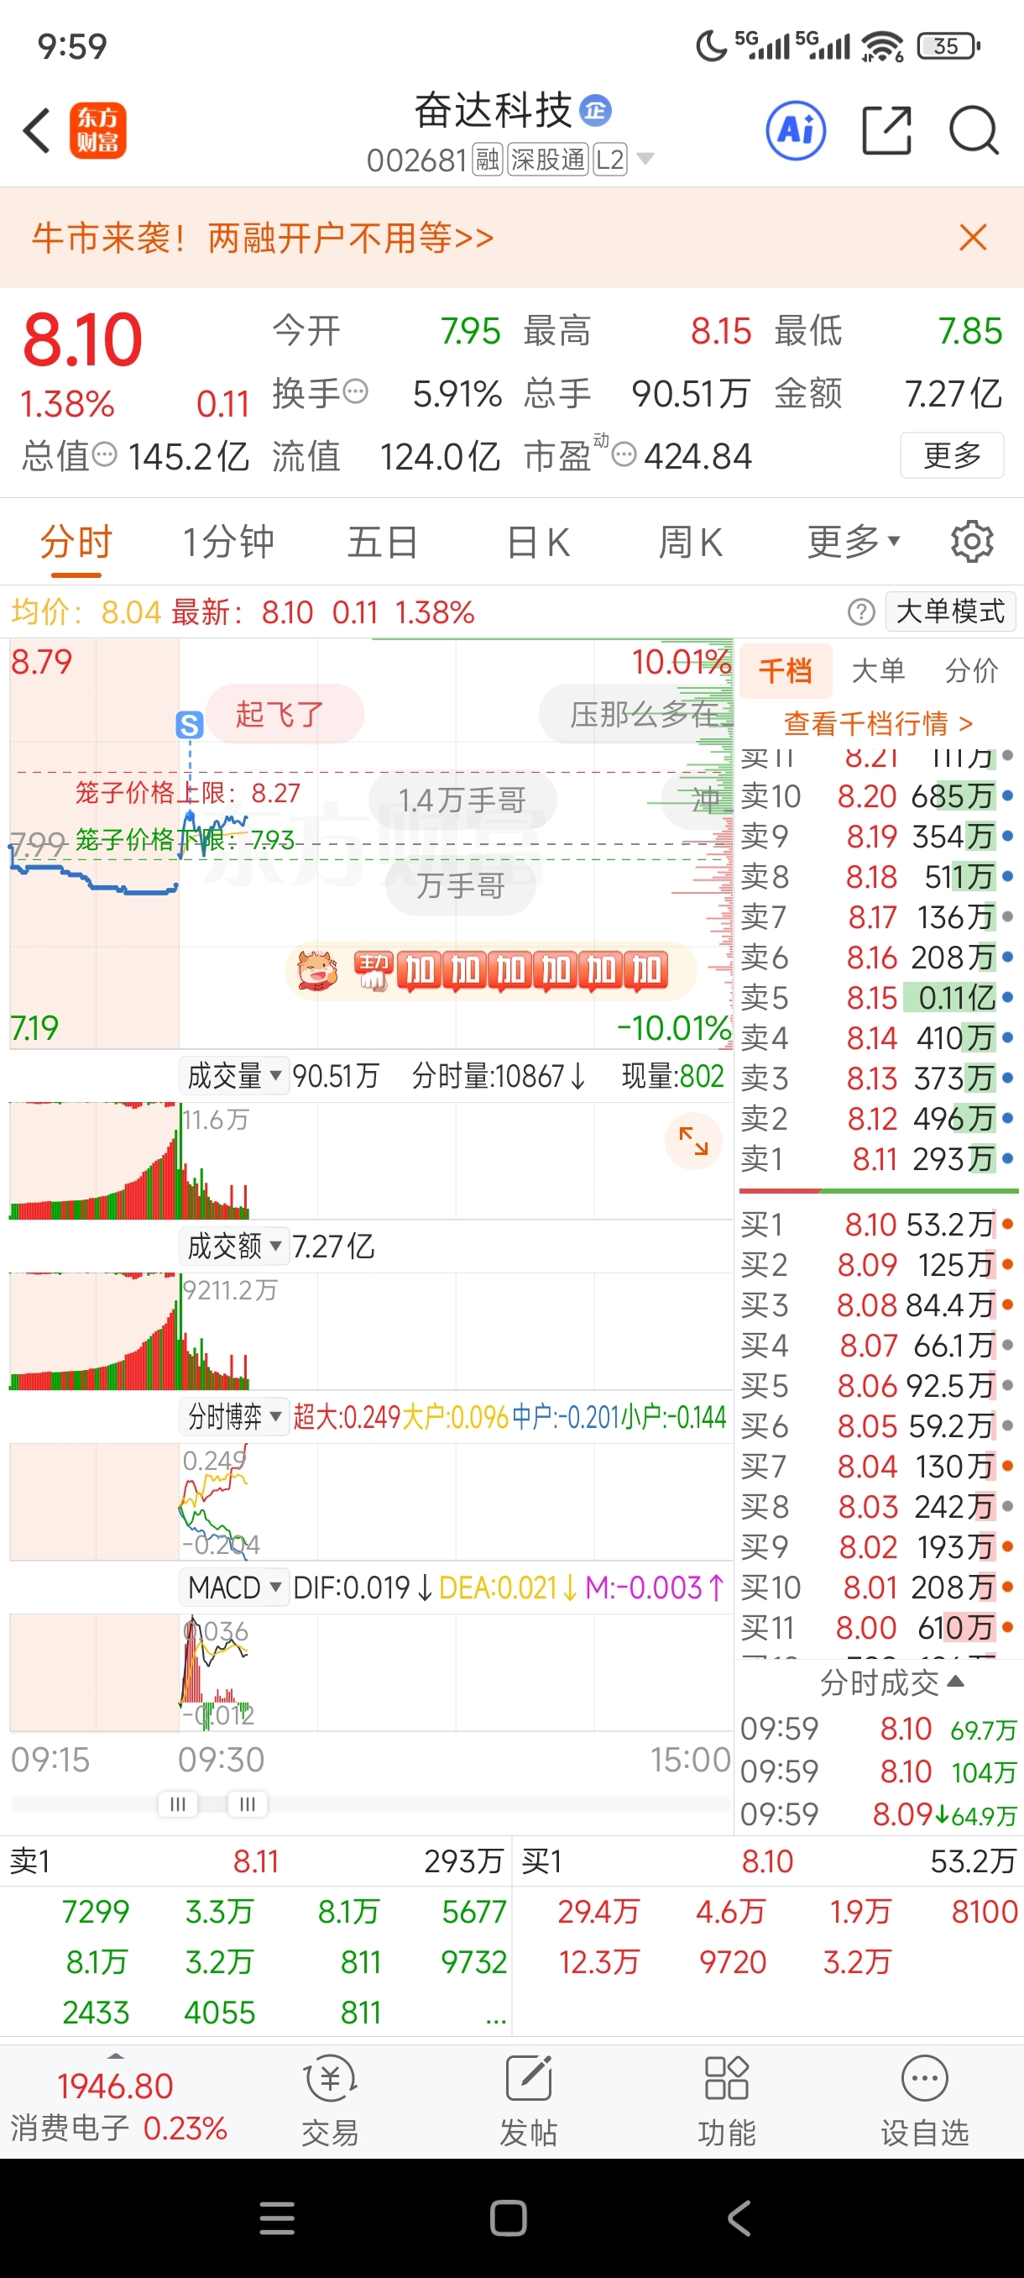Tap the back arrow icon
Viewport: 1024px width, 2278px height.
[37, 131]
